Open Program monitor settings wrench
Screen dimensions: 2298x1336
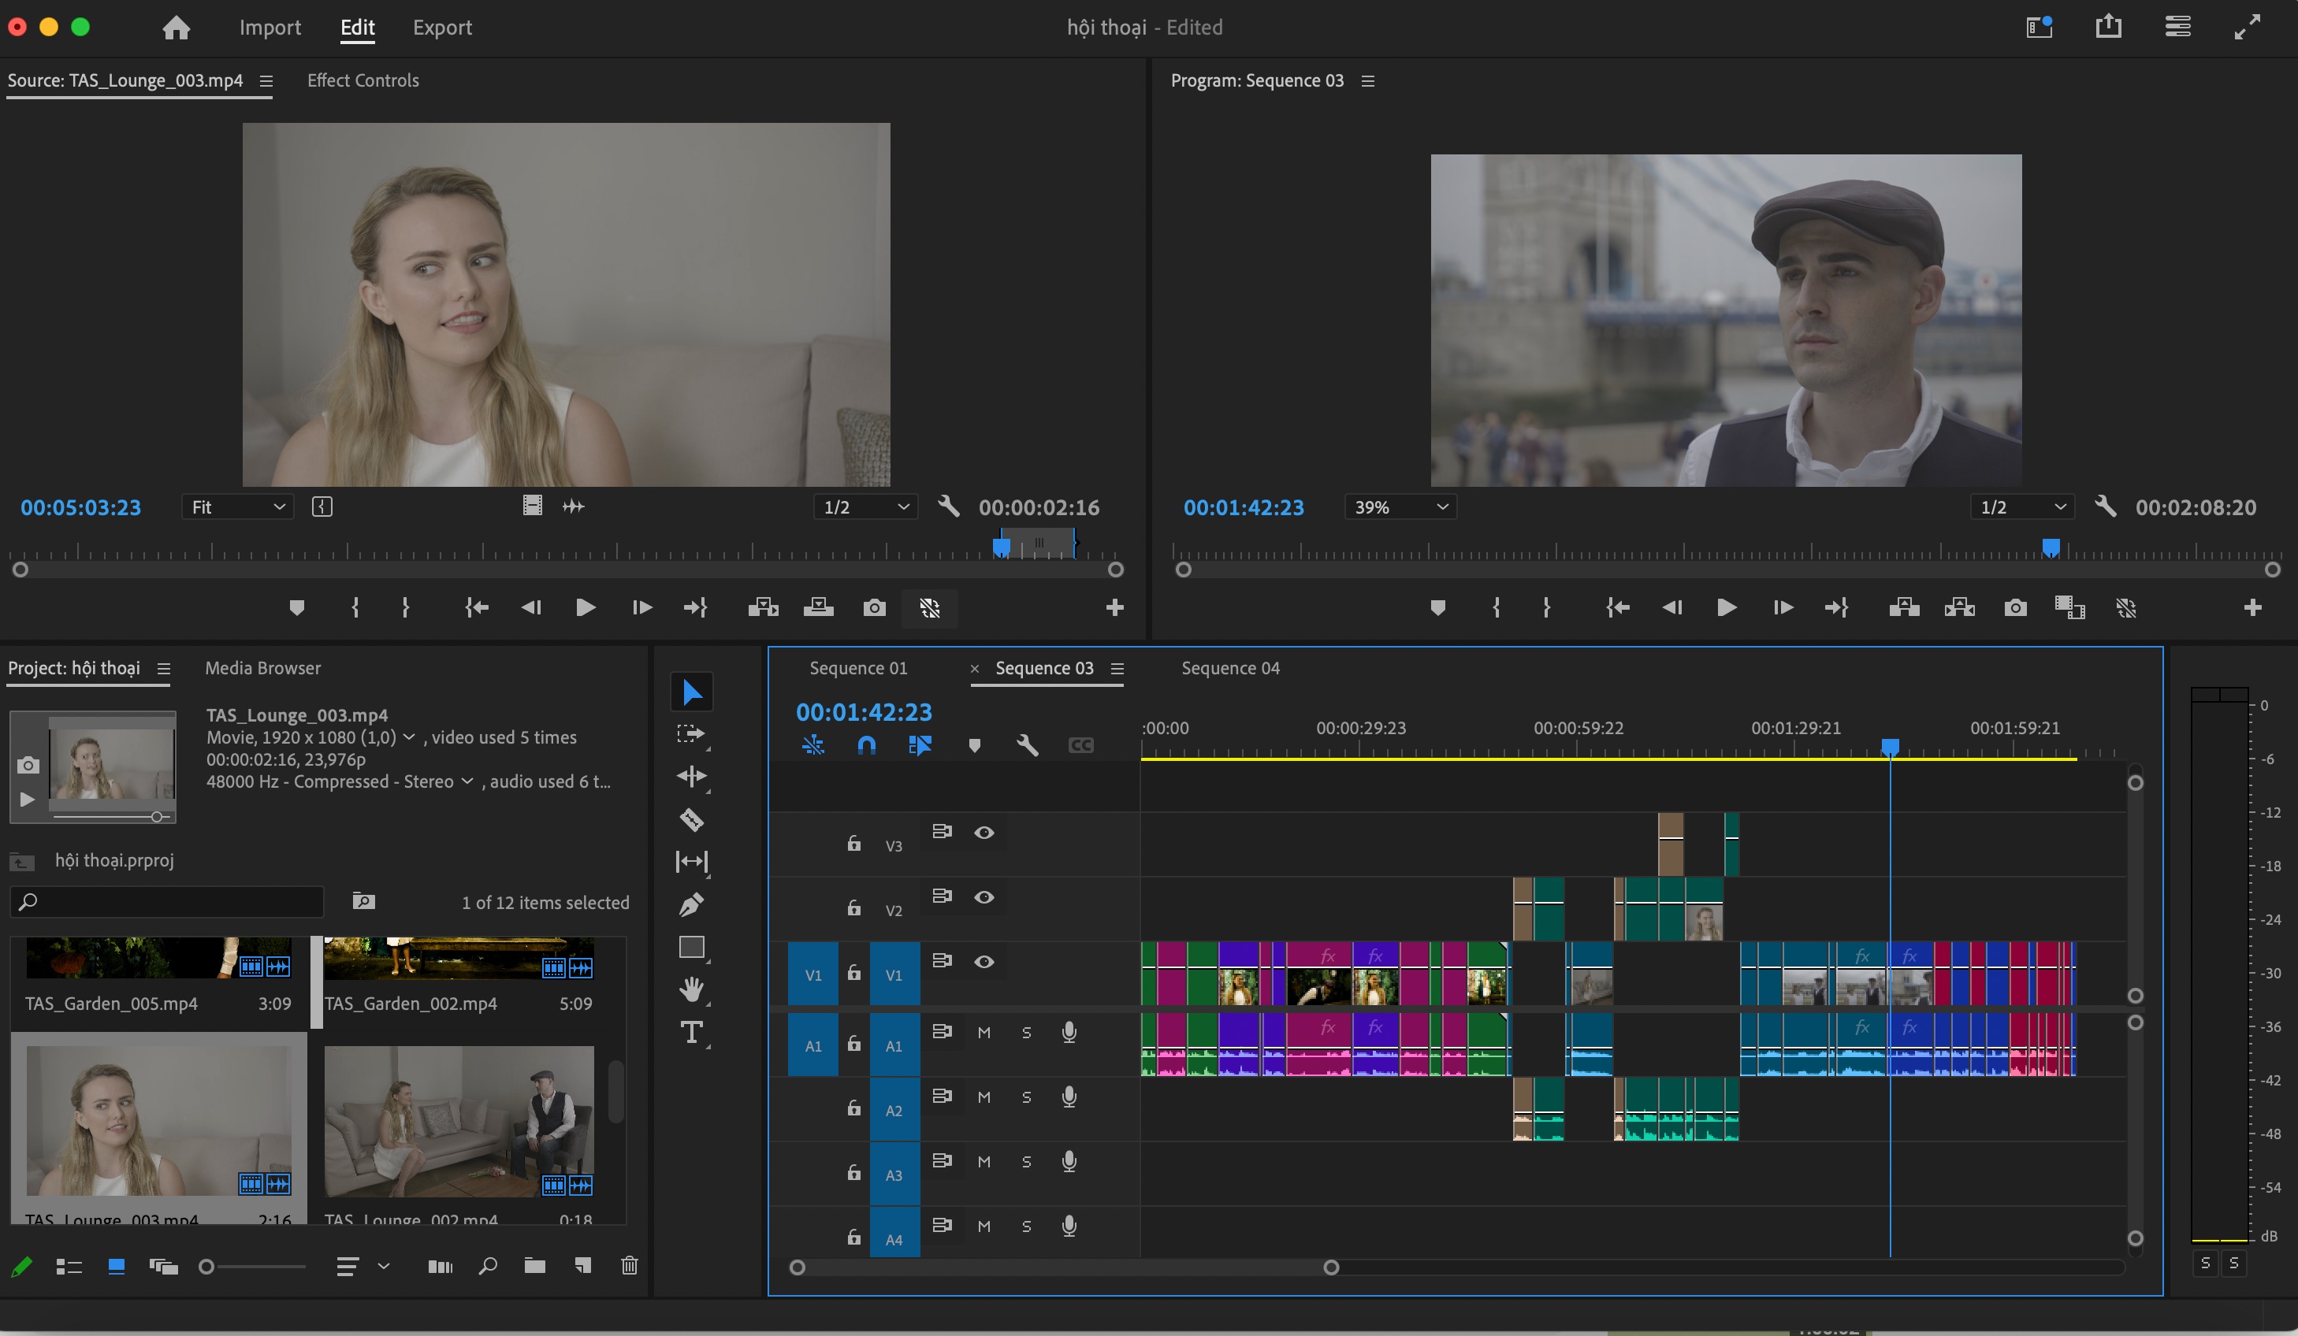(x=2106, y=506)
